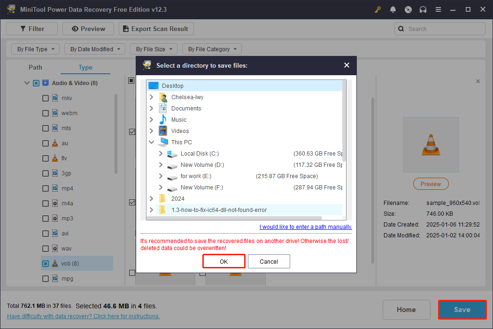Click the Desktop icon in directory tree
Viewport: 493px width, 329px height.
point(154,86)
